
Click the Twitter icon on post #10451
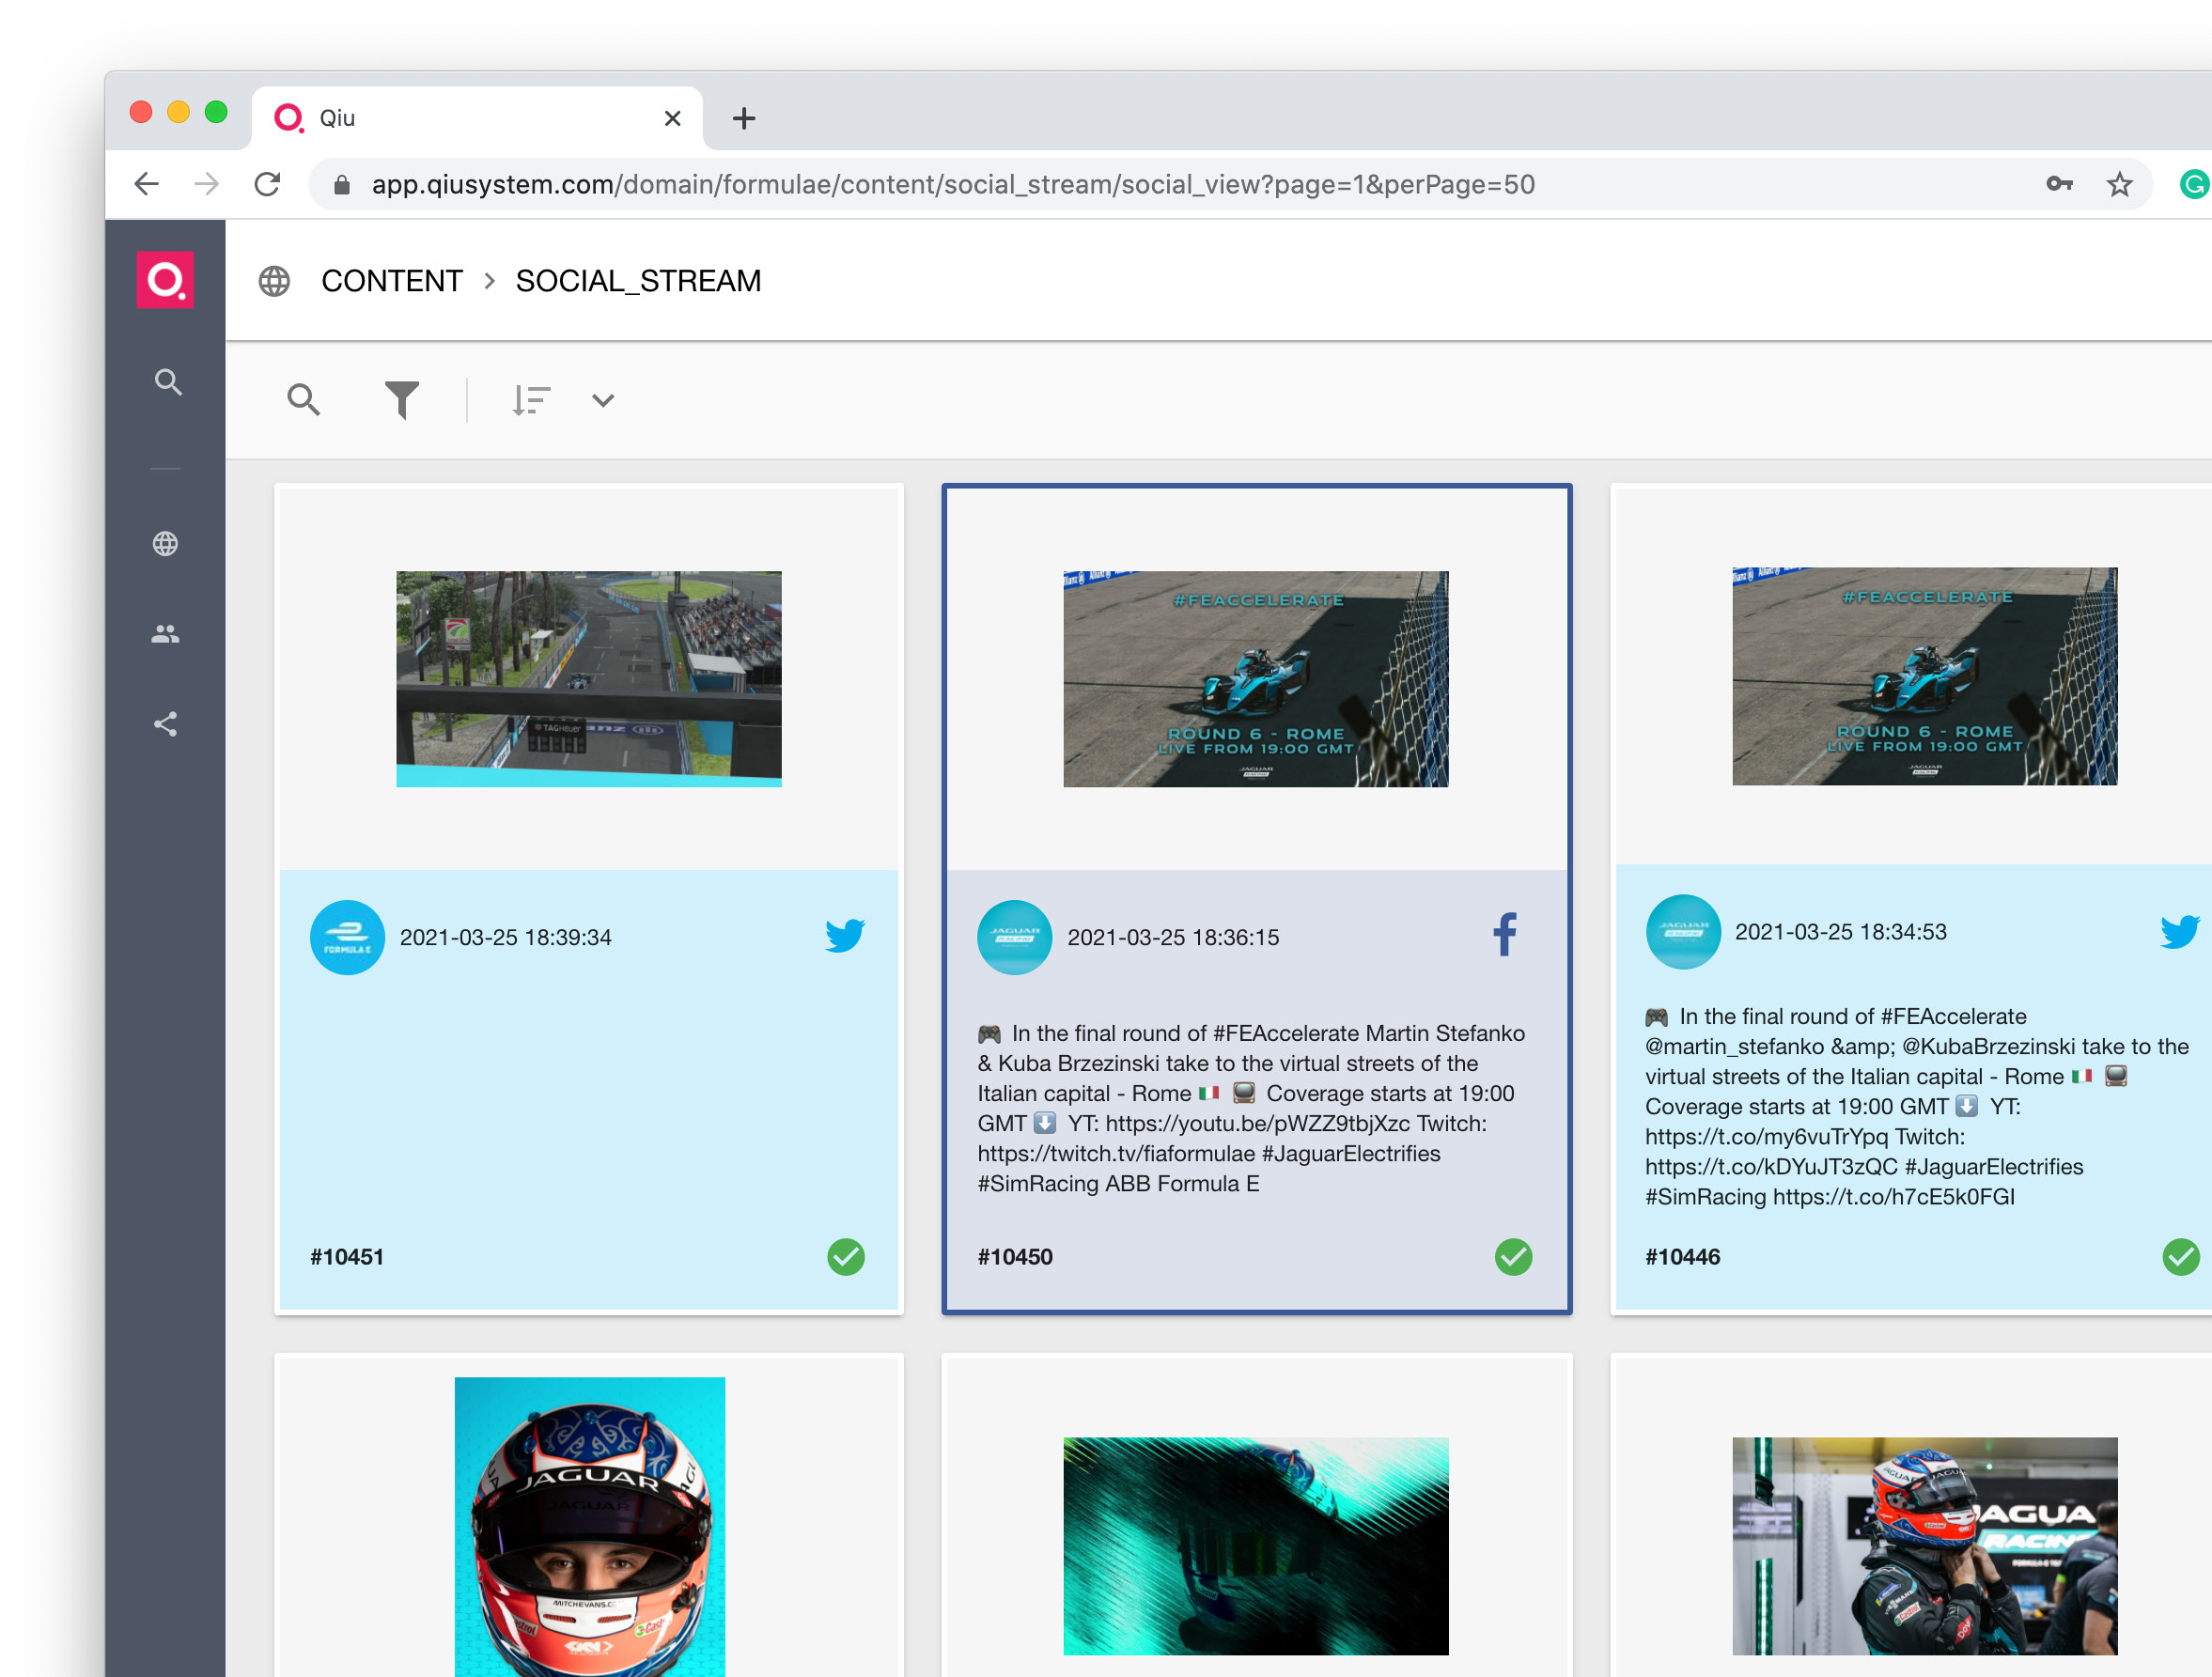845,936
